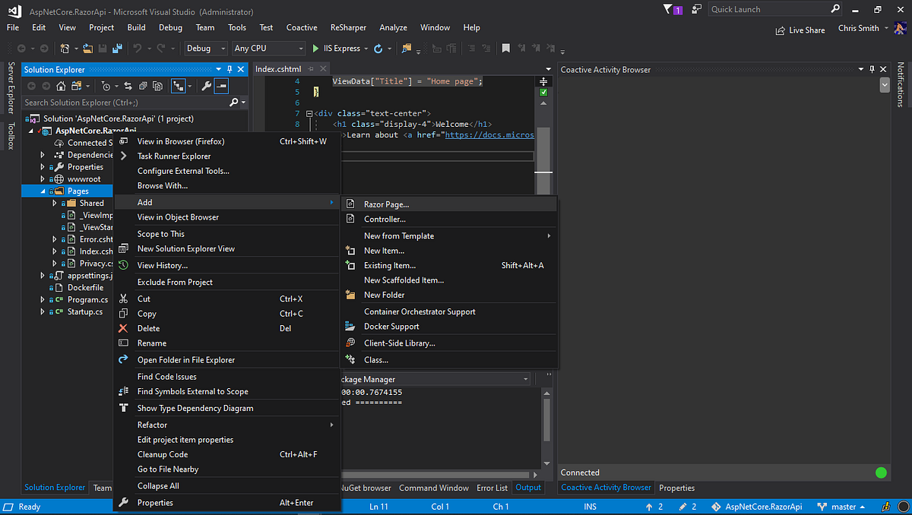Select Sync with Active Document in Solution Explorer
Image resolution: width=912 pixels, height=515 pixels.
coord(128,86)
